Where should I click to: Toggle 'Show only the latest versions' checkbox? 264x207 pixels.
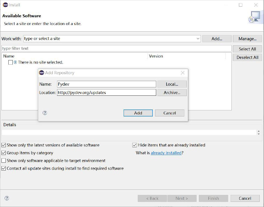[x=4, y=145]
